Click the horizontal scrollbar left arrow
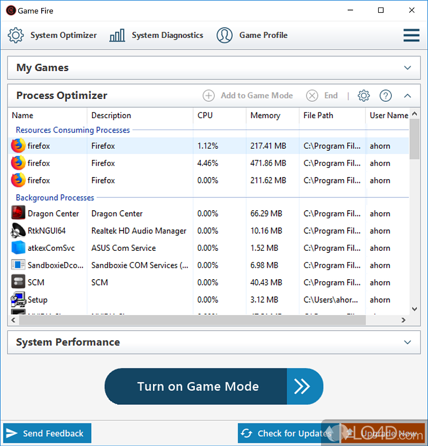The image size is (428, 446). (x=13, y=320)
